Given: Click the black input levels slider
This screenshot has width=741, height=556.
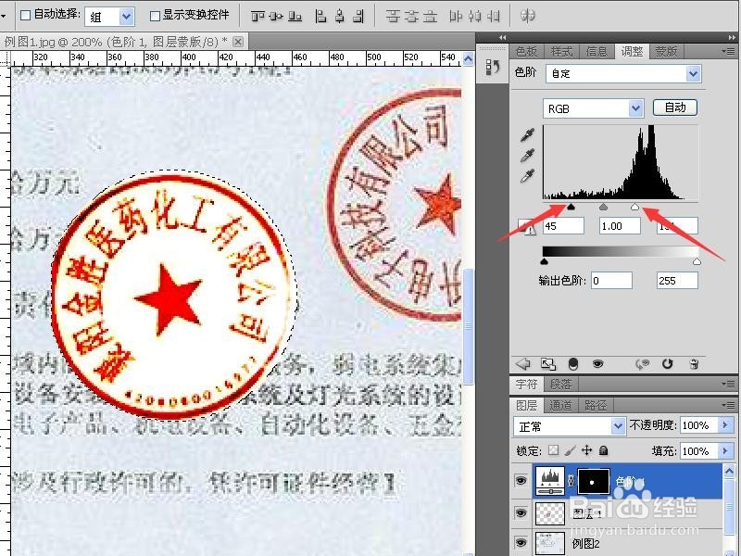Looking at the screenshot, I should click(571, 207).
